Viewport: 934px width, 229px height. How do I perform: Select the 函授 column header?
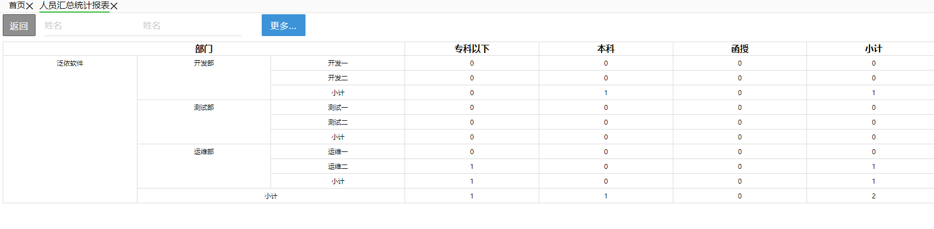[x=740, y=49]
